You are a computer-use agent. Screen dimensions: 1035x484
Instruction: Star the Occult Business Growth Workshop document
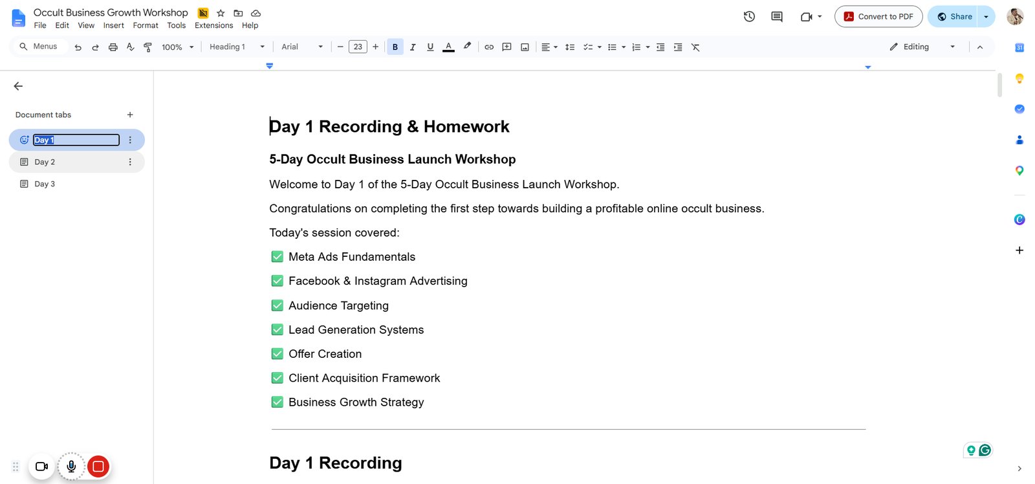point(221,13)
